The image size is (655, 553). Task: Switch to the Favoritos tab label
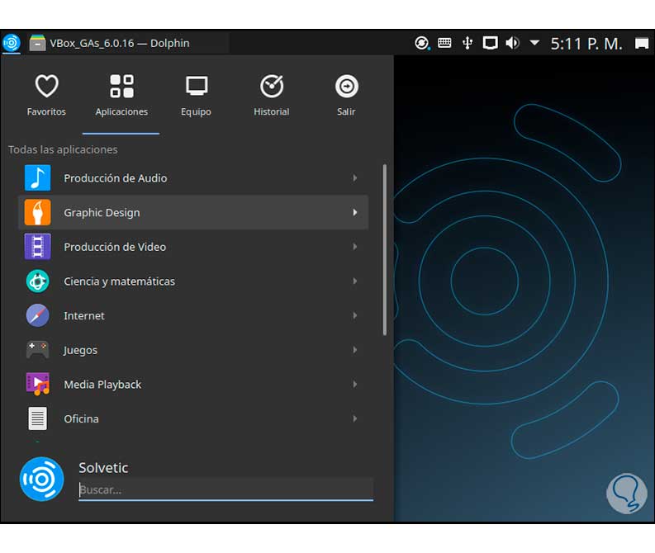tap(46, 111)
